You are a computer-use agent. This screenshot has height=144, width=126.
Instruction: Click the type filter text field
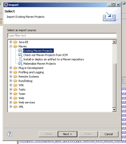62,35
